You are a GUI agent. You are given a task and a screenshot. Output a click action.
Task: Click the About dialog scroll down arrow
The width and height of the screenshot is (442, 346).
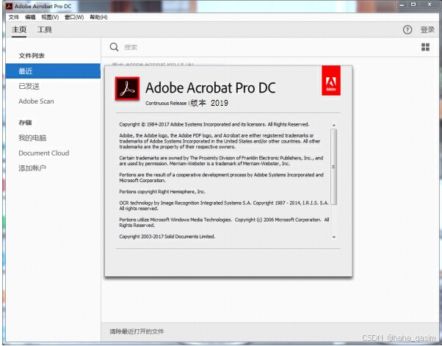[x=334, y=237]
